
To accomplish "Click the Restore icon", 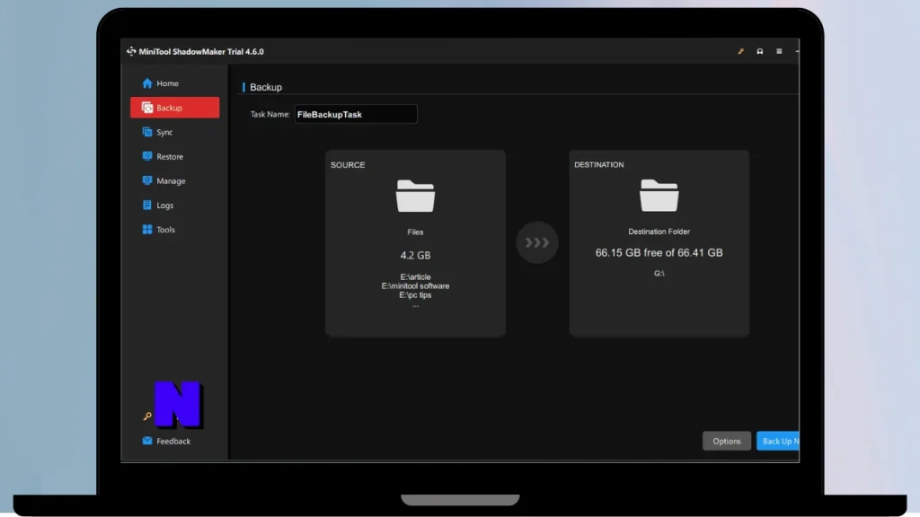I will click(146, 156).
